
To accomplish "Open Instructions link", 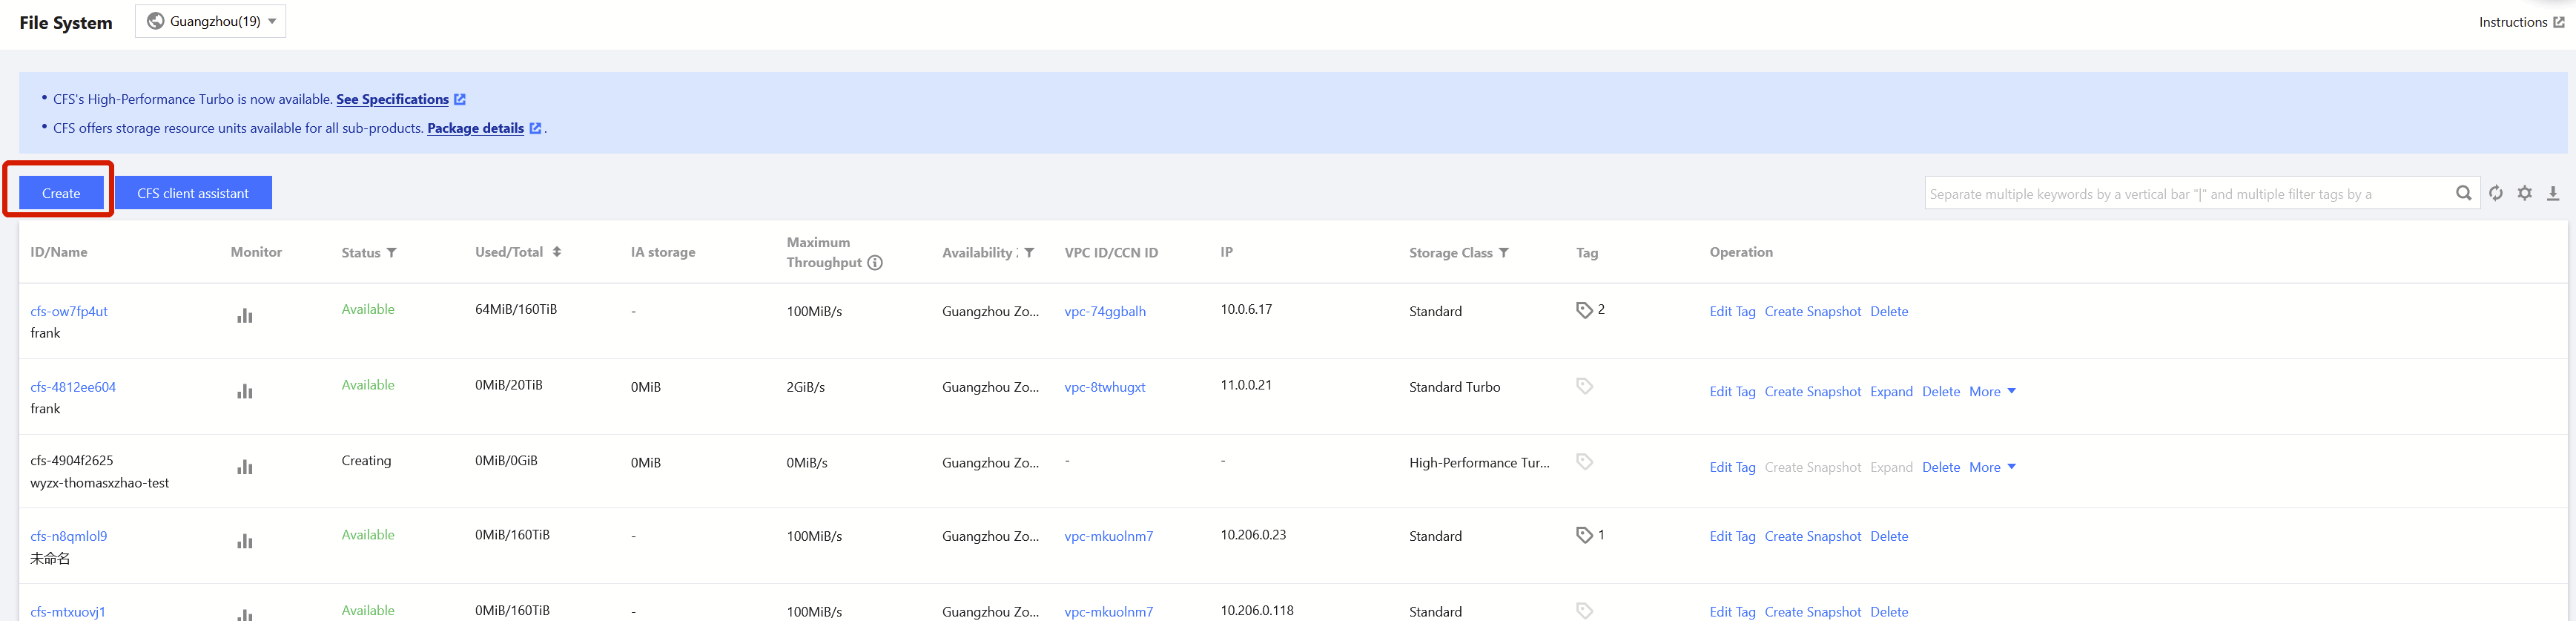I will pos(2512,22).
